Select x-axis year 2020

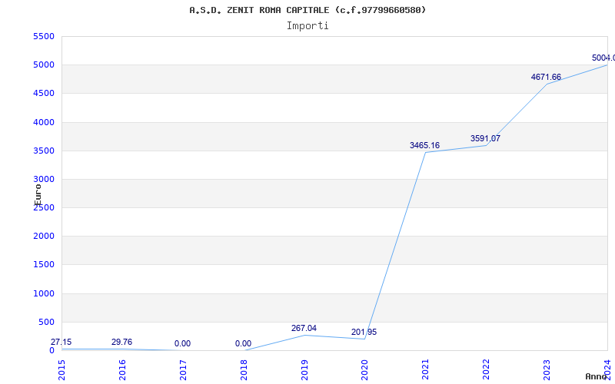tap(364, 369)
